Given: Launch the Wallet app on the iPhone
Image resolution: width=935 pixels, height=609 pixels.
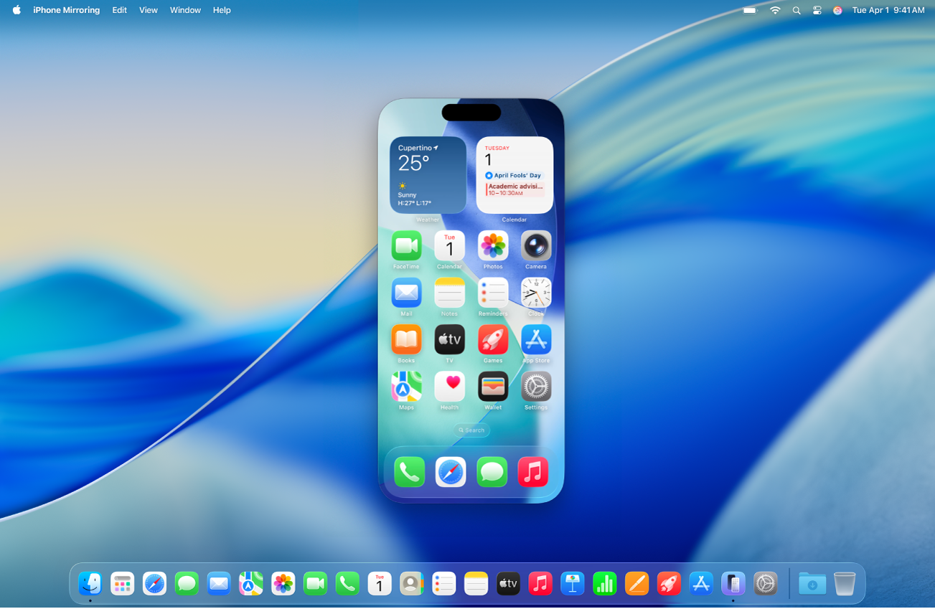Looking at the screenshot, I should click(492, 387).
